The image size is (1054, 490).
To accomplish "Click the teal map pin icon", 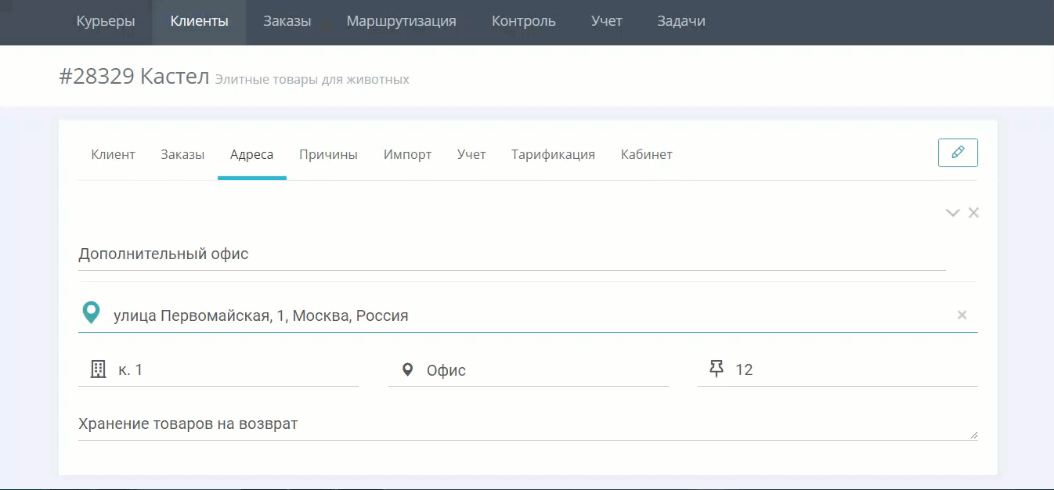I will 92,313.
